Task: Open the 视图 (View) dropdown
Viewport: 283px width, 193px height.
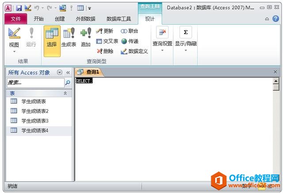Action: tap(14, 48)
